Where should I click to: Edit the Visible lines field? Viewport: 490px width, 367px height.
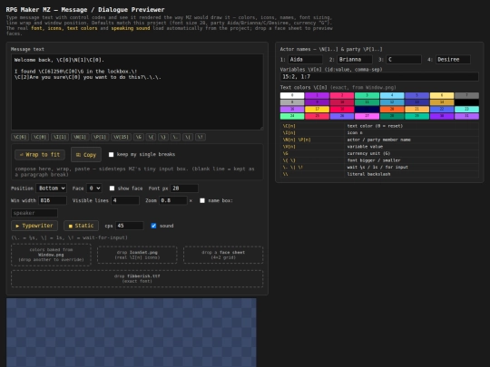[125, 200]
